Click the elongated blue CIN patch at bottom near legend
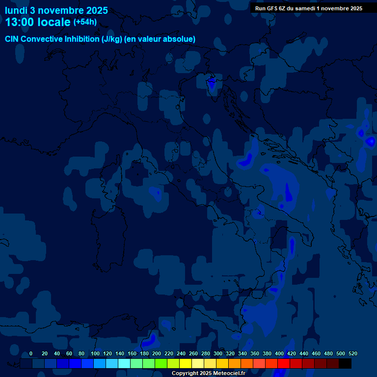 [x=149, y=340]
